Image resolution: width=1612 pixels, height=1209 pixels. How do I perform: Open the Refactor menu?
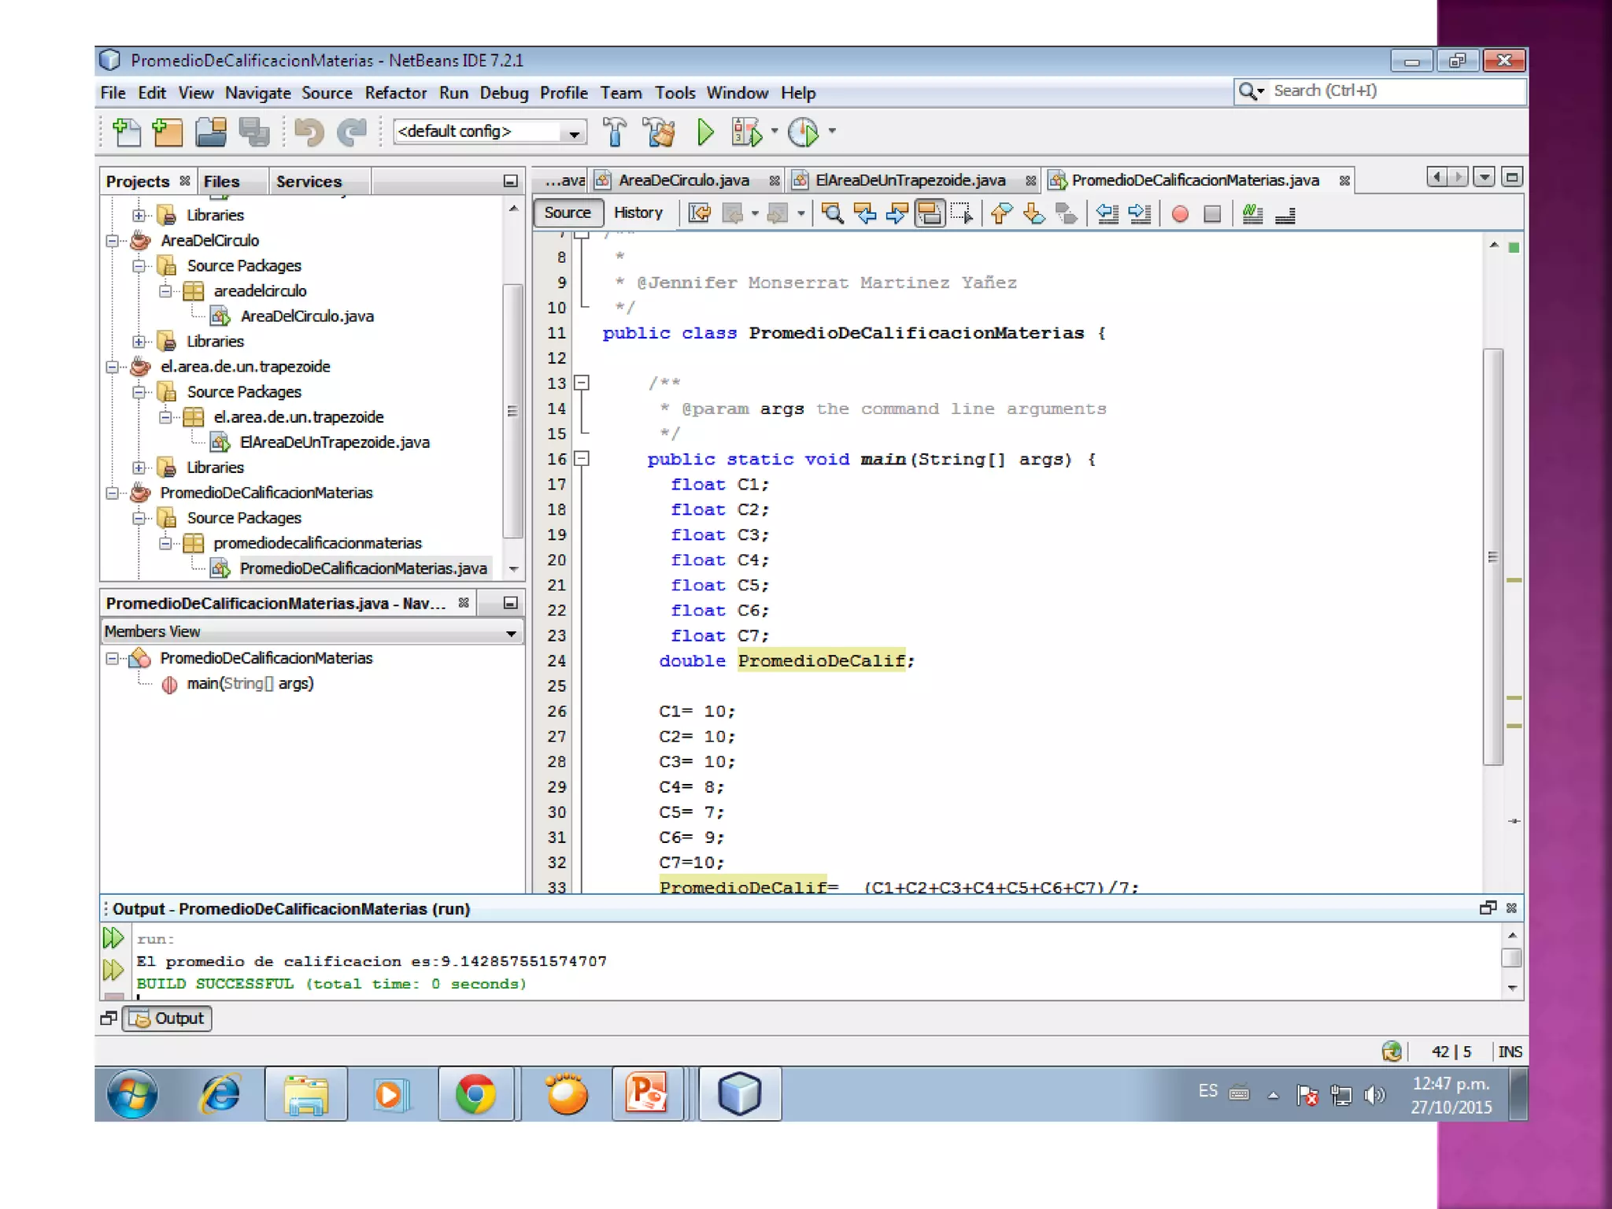tap(395, 93)
